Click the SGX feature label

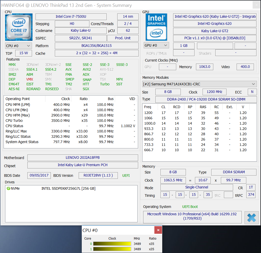point(86,89)
